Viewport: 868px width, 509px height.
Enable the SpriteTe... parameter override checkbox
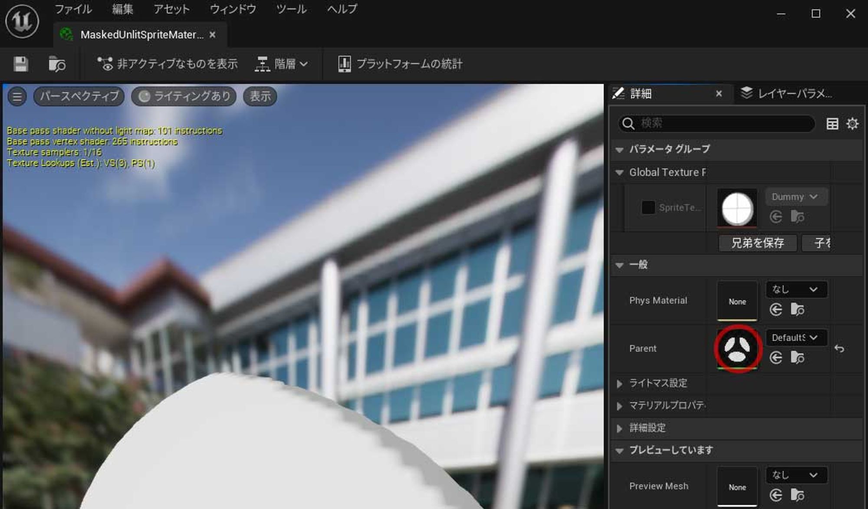(648, 207)
